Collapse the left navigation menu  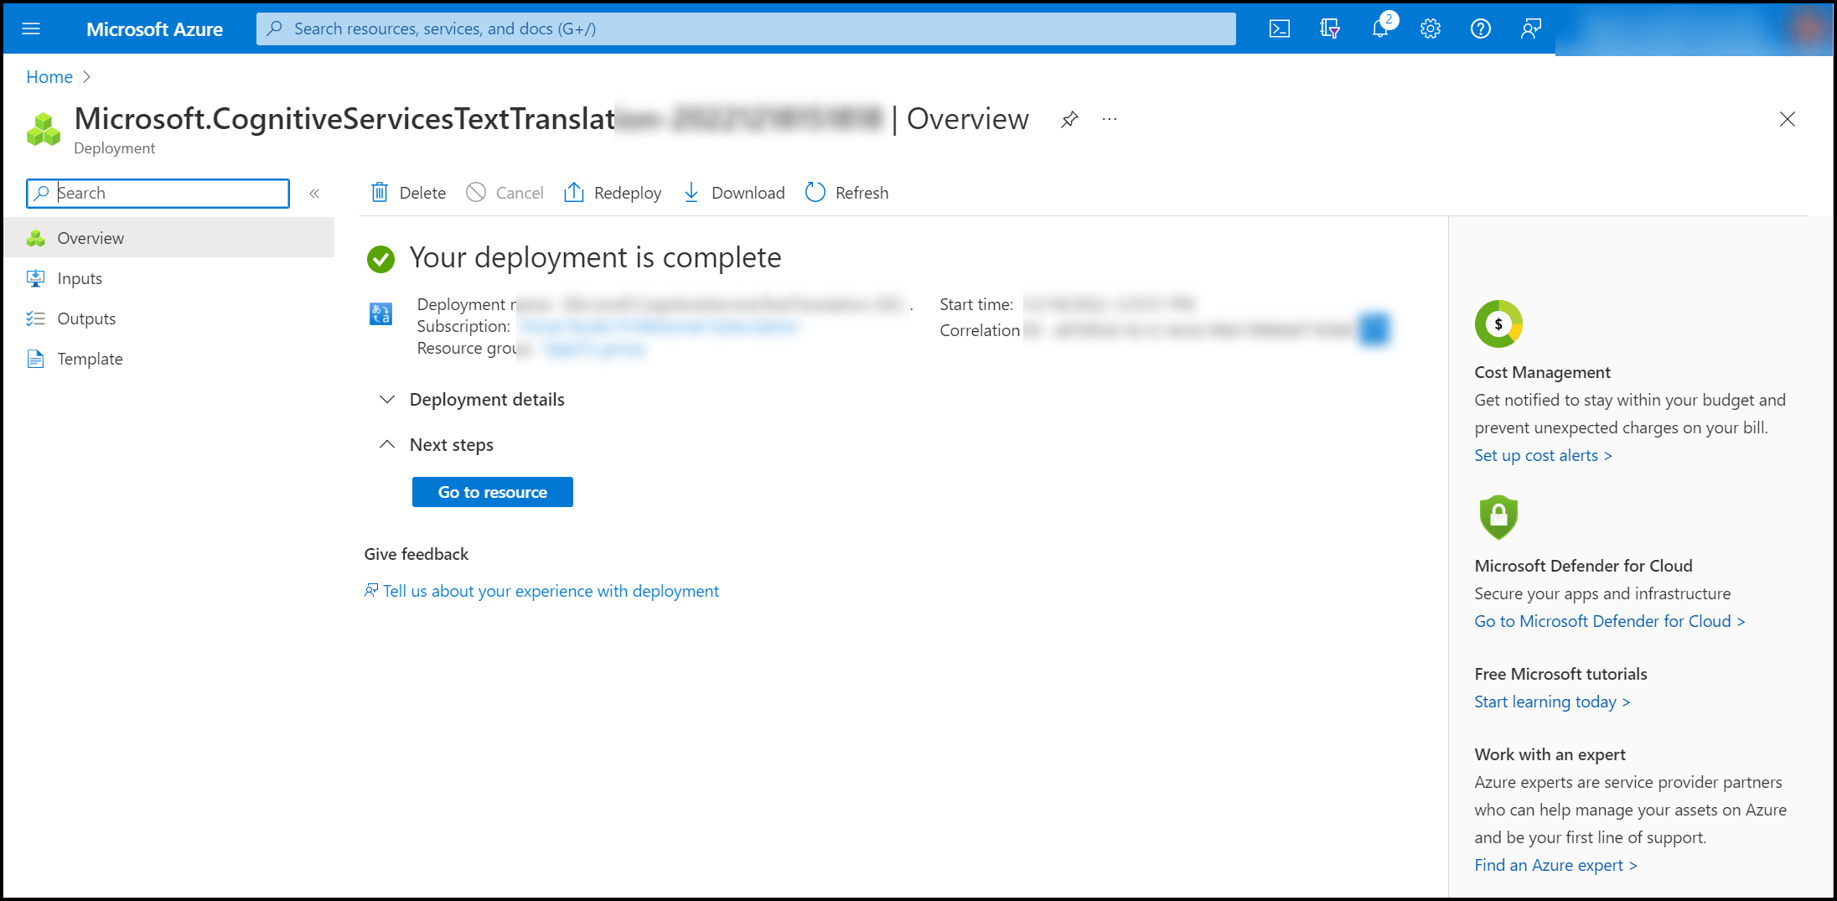314,194
